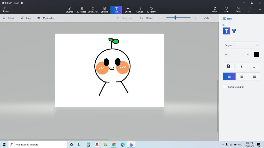
Task: Activate the Crop tool
Action: pos(26,18)
